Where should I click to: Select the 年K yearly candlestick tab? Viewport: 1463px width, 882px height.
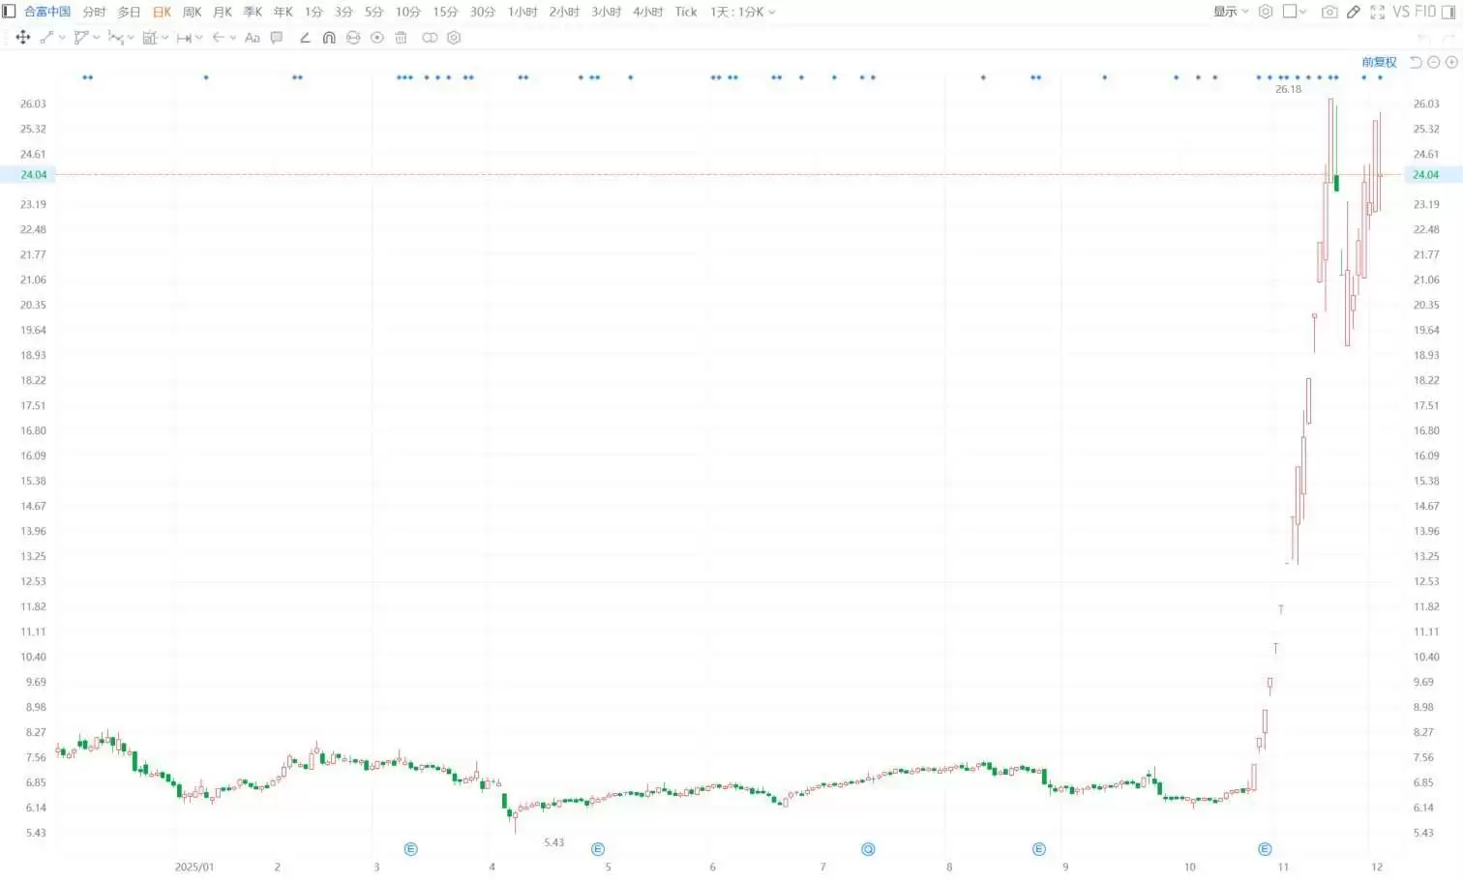[283, 12]
